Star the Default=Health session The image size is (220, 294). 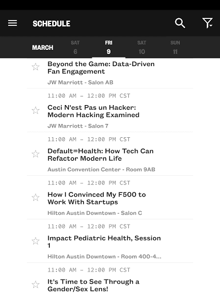[x=36, y=154]
